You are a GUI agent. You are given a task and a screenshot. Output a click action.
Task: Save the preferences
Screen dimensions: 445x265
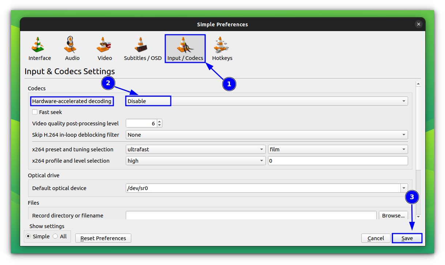click(407, 238)
